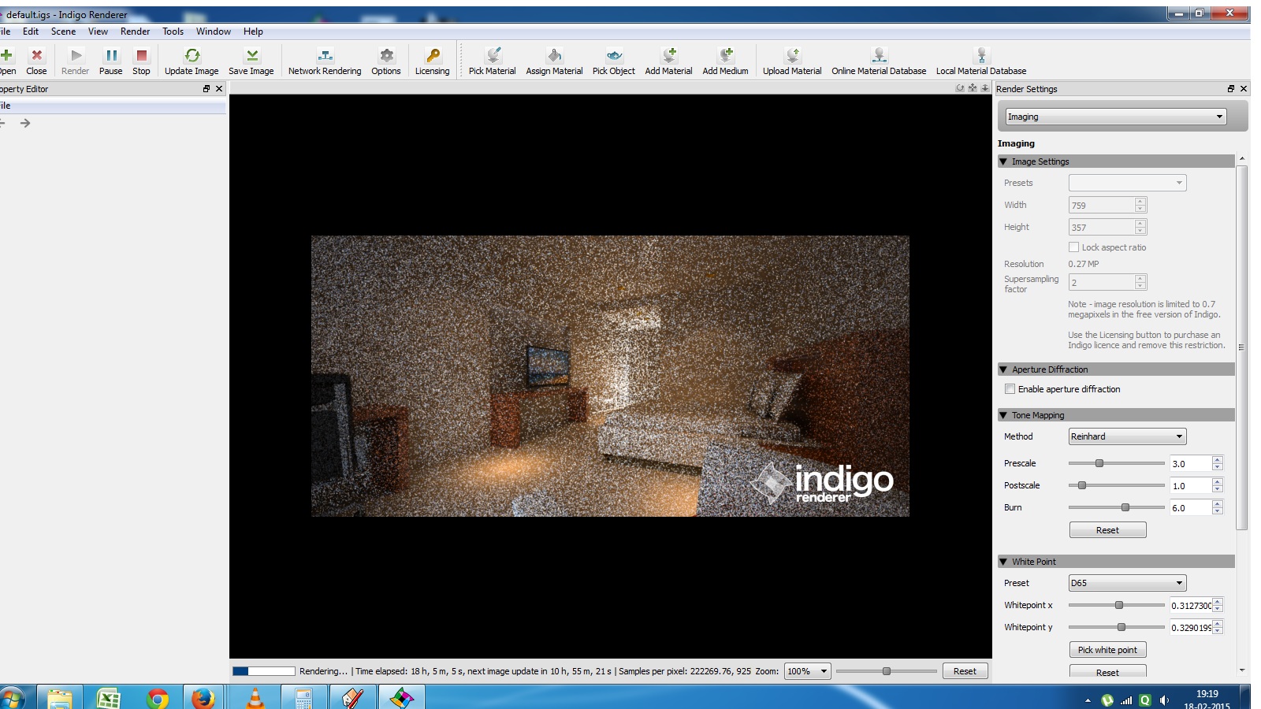Open the Tools menu
1261x709 pixels.
click(173, 32)
